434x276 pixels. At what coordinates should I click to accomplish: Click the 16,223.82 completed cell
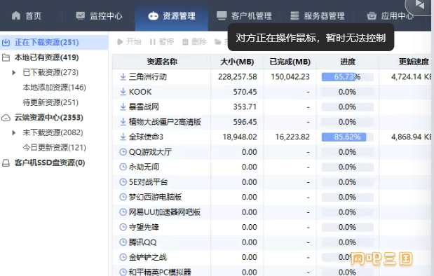click(292, 137)
